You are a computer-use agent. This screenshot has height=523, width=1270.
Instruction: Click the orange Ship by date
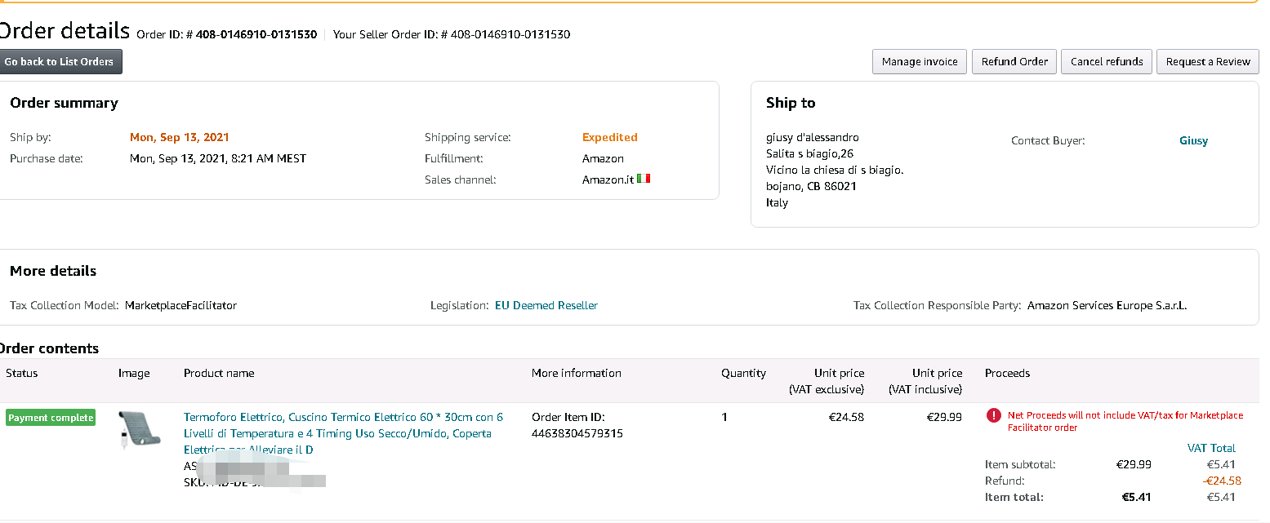(x=180, y=138)
